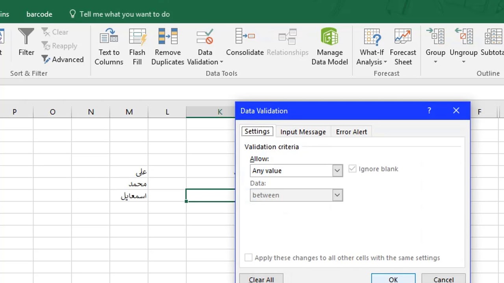Click the OK button
This screenshot has width=504, height=283.
click(393, 279)
